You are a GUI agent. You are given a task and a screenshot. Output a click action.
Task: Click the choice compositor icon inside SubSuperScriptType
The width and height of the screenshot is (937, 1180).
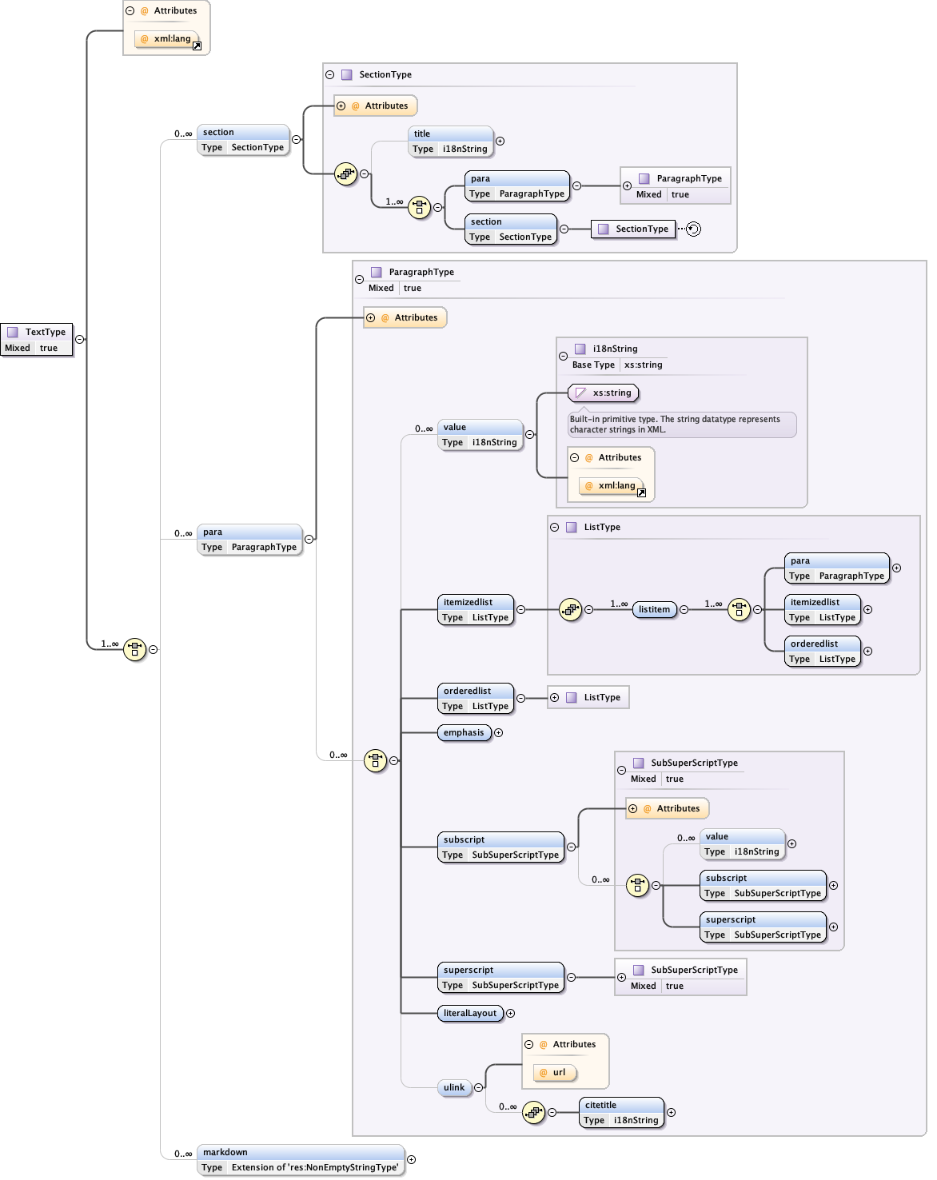(637, 885)
